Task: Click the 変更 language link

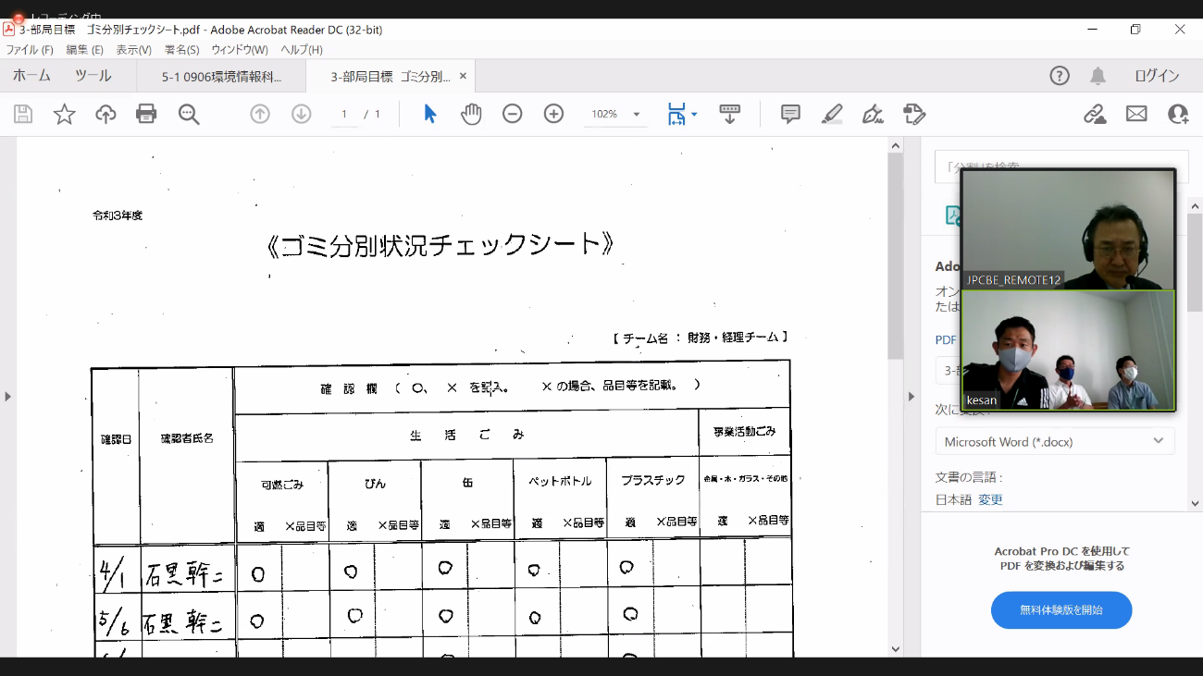Action: (x=990, y=499)
